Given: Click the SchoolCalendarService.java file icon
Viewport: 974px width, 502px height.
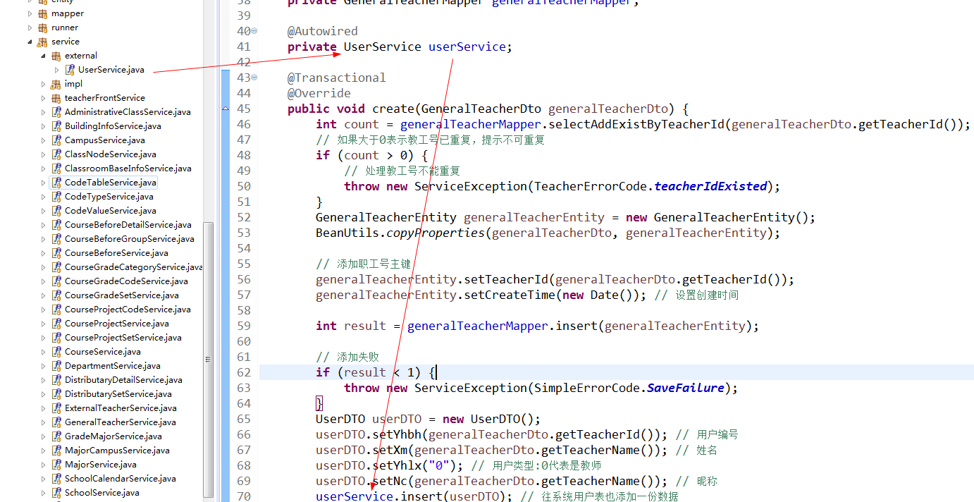Looking at the screenshot, I should pos(56,479).
